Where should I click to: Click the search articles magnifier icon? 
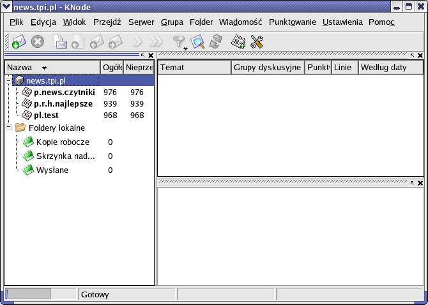(x=198, y=42)
